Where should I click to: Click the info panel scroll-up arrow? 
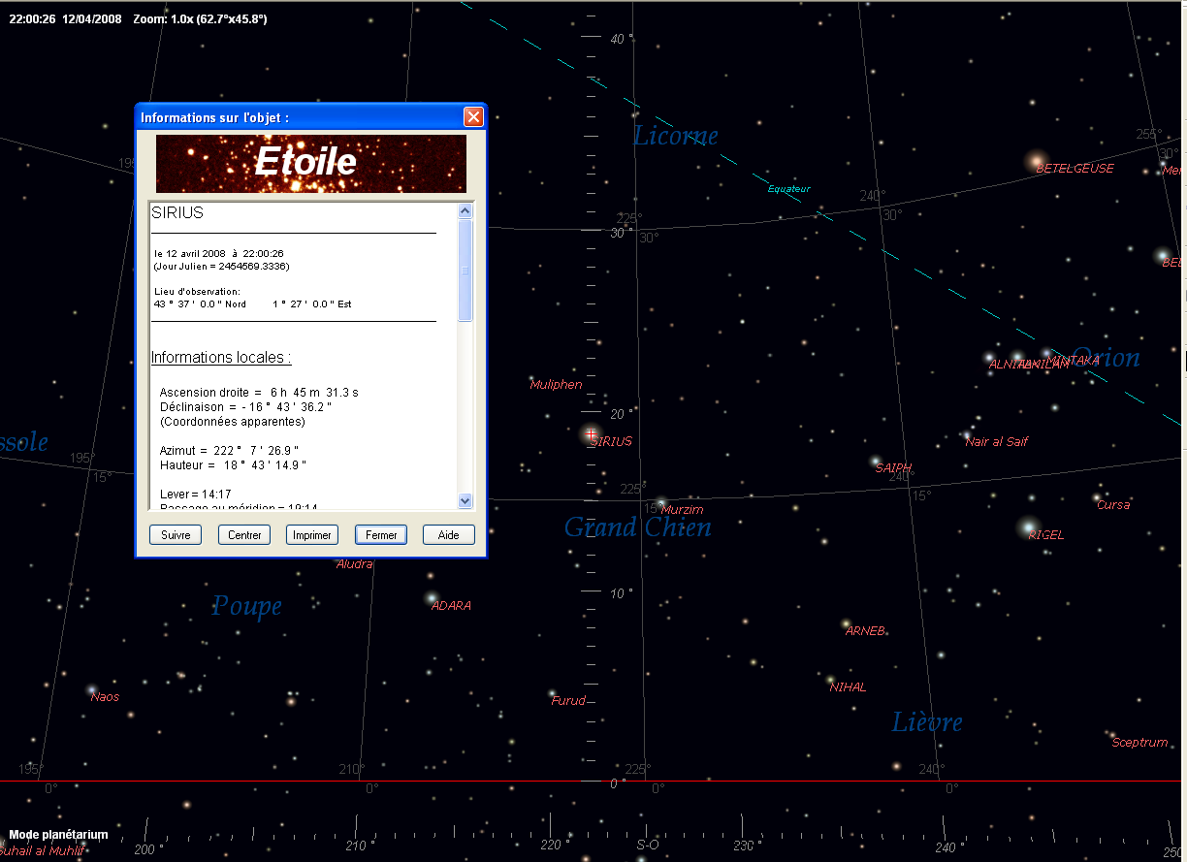(465, 211)
